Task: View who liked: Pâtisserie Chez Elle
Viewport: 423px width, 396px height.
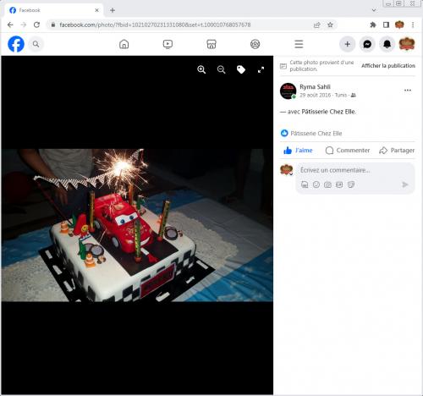Action: (x=316, y=133)
